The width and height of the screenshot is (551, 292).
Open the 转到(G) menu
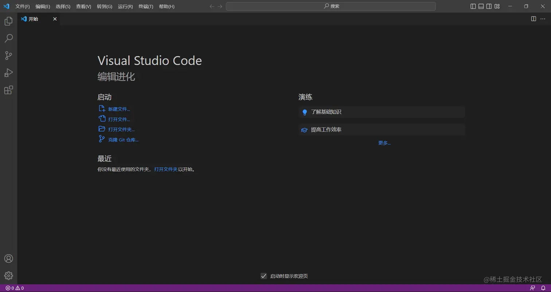(x=105, y=7)
